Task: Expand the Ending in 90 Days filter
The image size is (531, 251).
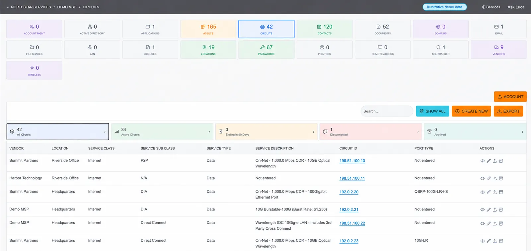Action: [266, 132]
